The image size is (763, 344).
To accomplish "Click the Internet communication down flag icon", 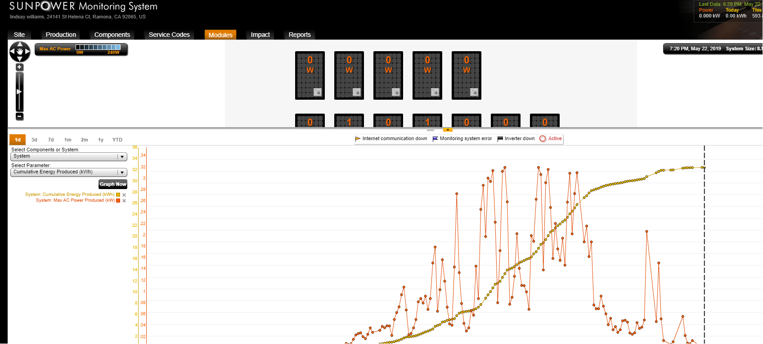I will pyautogui.click(x=358, y=139).
